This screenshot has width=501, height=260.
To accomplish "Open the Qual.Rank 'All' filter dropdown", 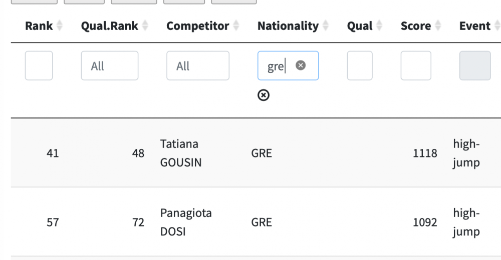I will tap(109, 65).
